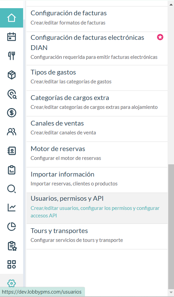
Task: Click the magnifying glass search icon
Action: coord(12,189)
